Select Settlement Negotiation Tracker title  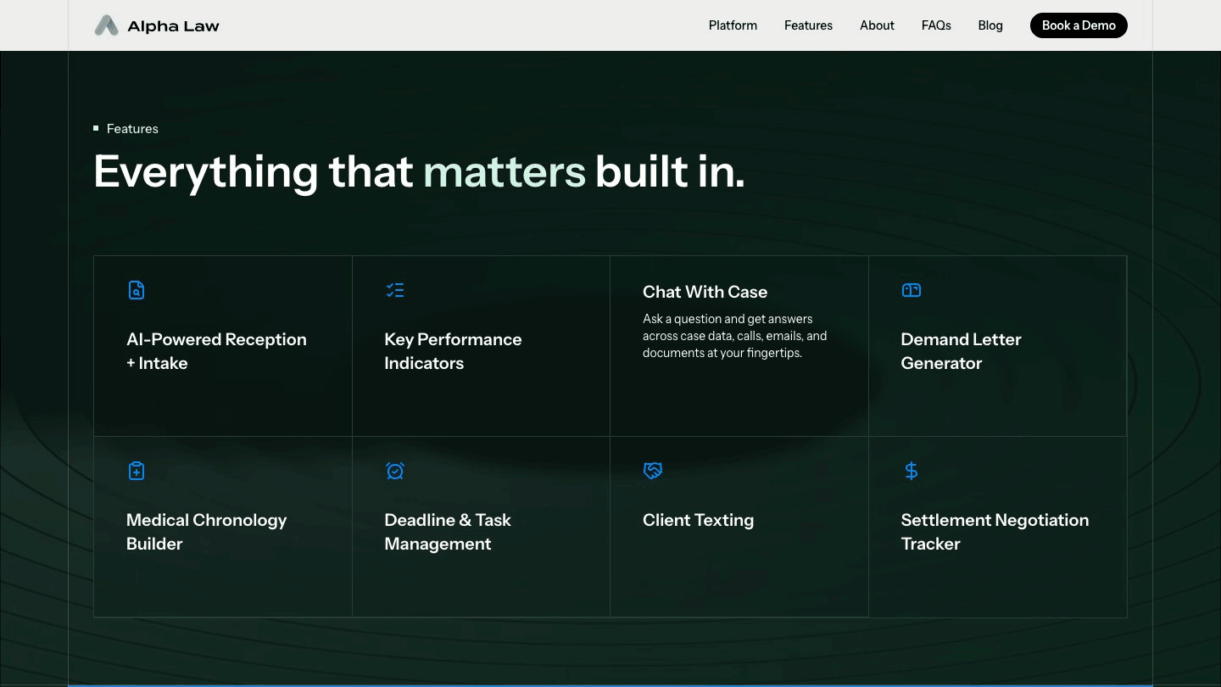pyautogui.click(x=995, y=532)
